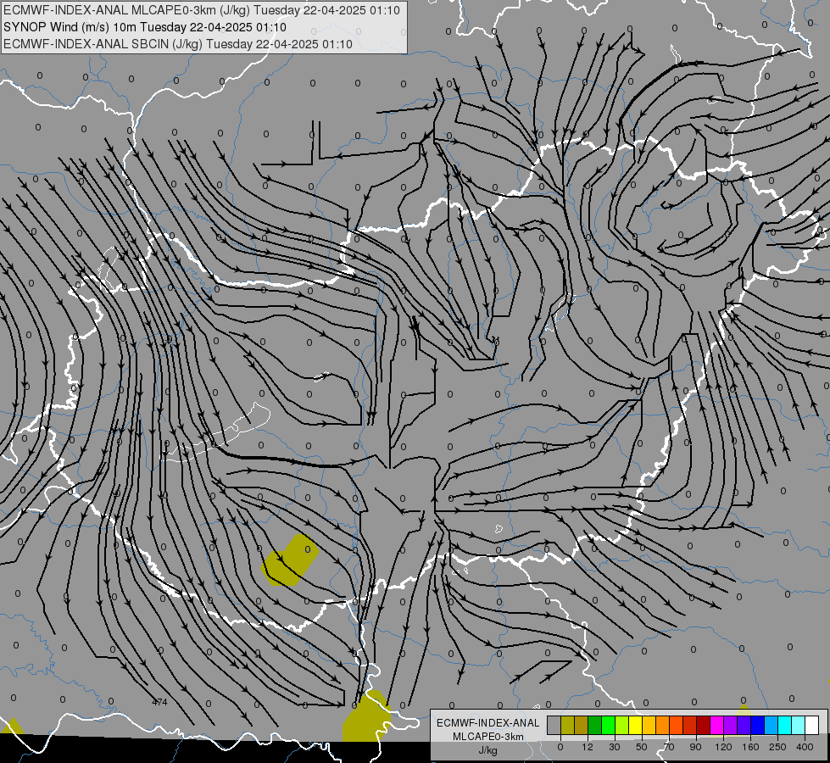
Task: Click the legend tick value 90
Action: 695,747
